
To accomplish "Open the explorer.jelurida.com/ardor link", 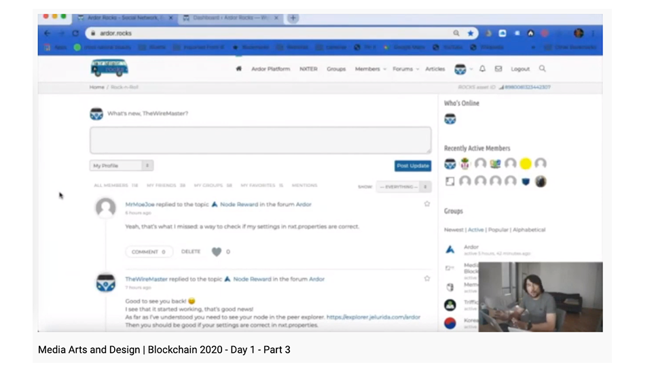I will (374, 317).
